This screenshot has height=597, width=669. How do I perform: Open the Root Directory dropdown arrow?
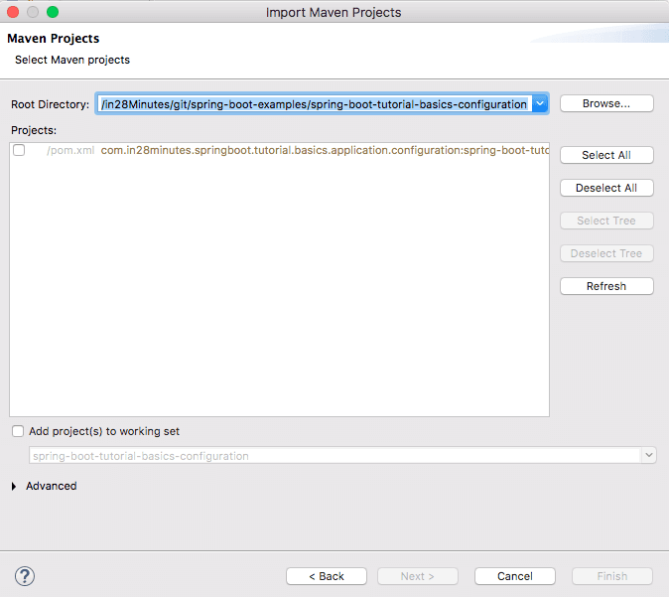540,103
